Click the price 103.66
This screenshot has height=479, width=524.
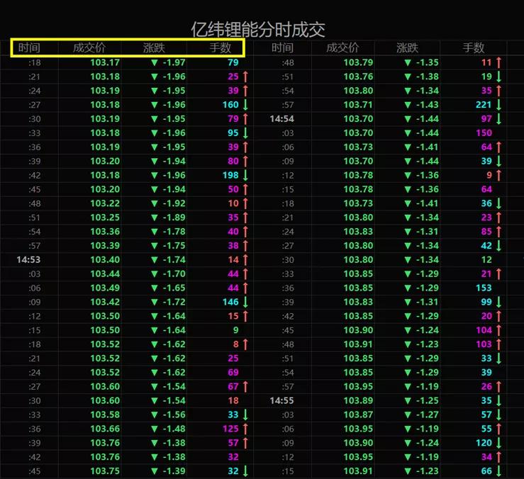(105, 429)
